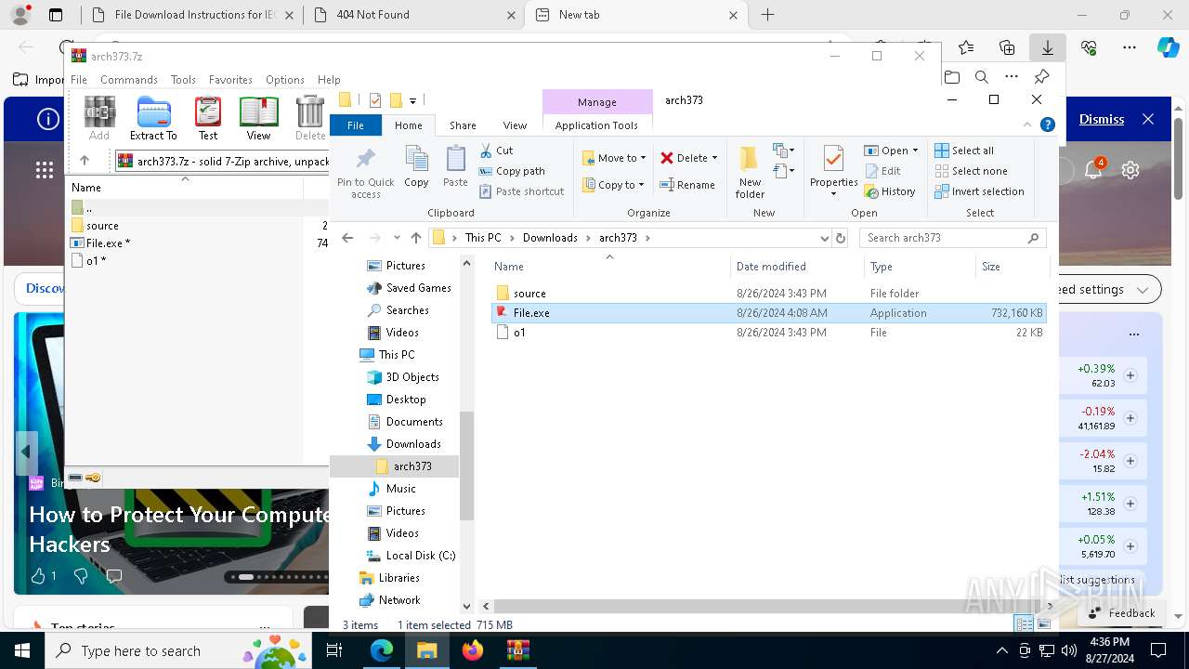Click the Test icon in WinRAR toolbar
The width and height of the screenshot is (1189, 669).
tap(208, 118)
